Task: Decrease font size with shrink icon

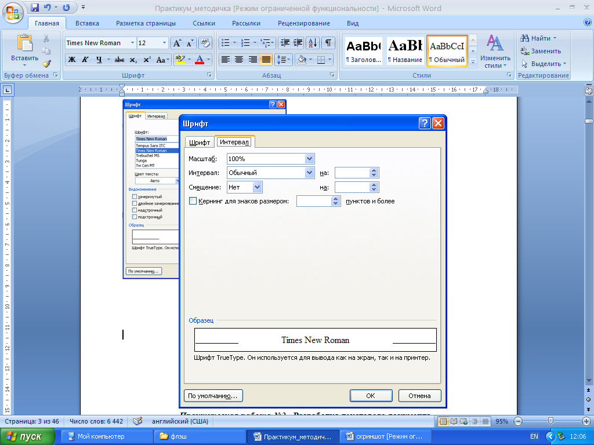Action: point(190,43)
